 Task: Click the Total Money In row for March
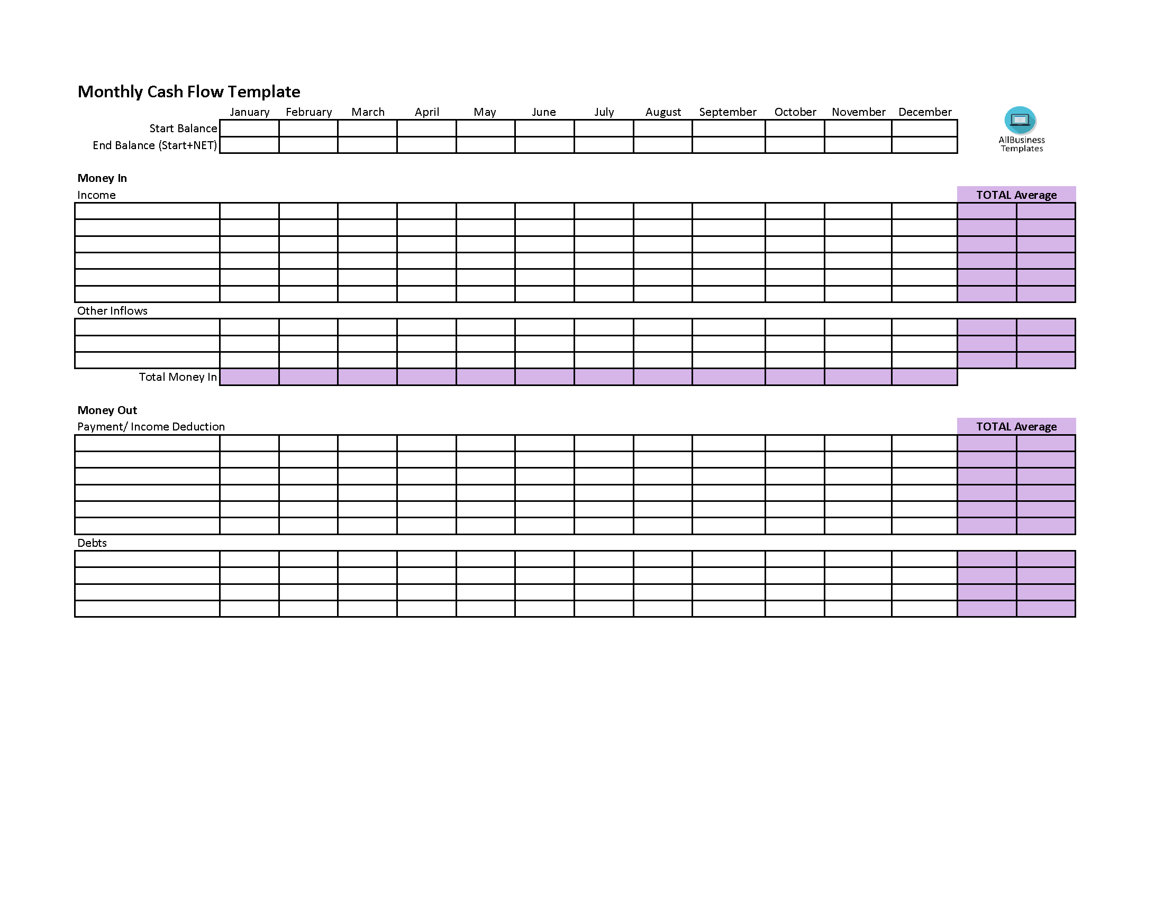[x=367, y=378]
